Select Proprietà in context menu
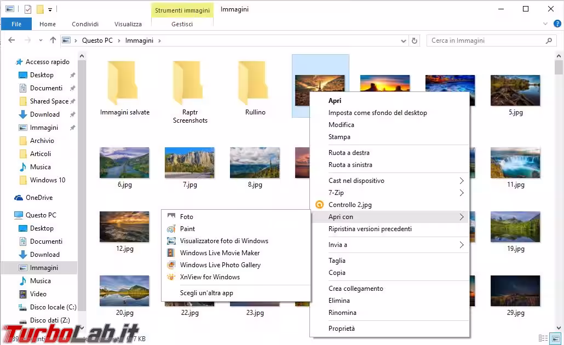This screenshot has height=345, width=564. coord(342,329)
